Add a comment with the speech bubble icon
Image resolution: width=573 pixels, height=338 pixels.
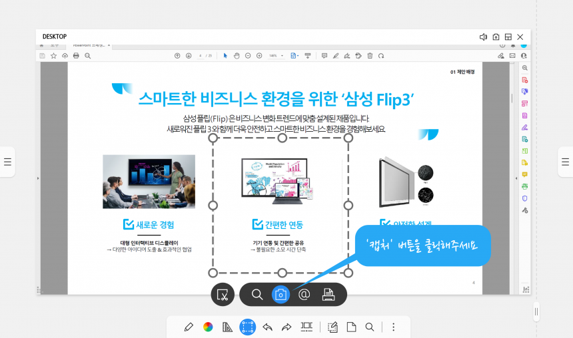click(x=324, y=56)
